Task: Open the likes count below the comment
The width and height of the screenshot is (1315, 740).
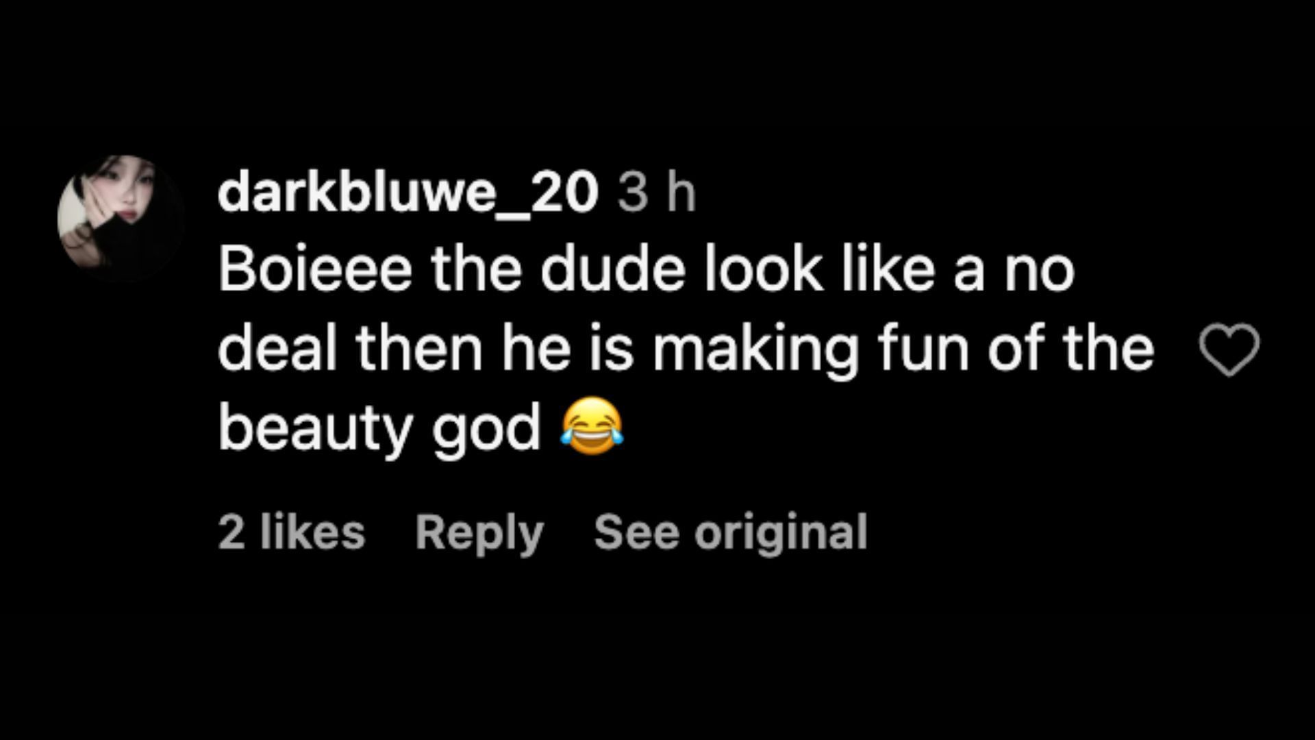Action: pyautogui.click(x=291, y=532)
